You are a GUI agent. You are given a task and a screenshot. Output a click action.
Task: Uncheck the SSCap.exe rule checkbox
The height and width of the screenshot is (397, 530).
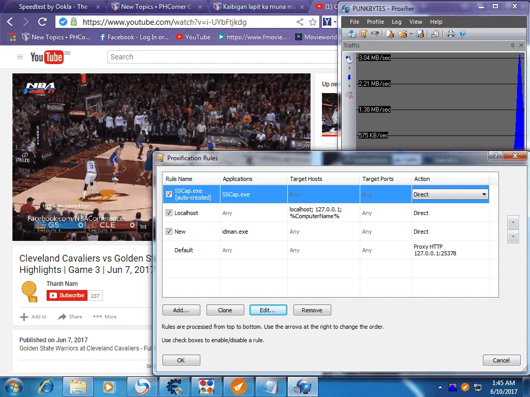tap(169, 194)
